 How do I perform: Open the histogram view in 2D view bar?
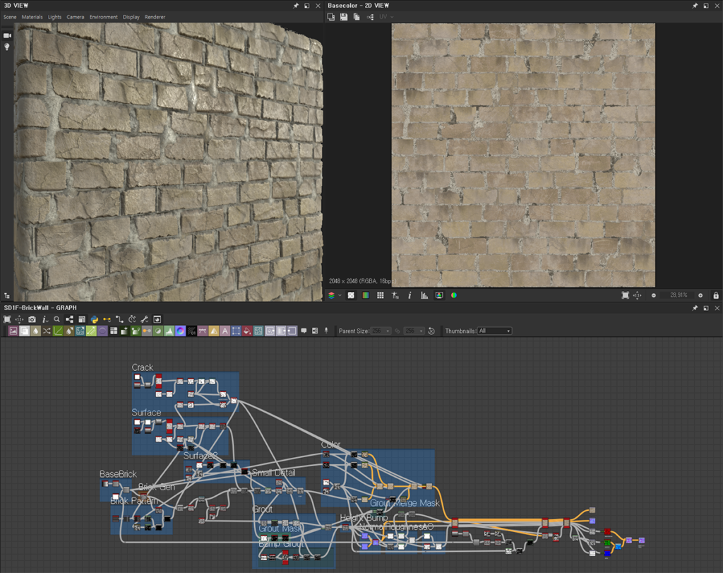click(x=424, y=295)
